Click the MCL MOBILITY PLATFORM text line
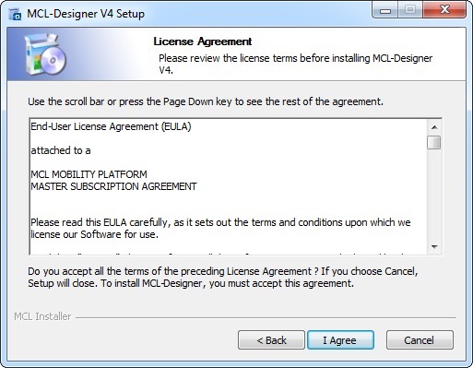This screenshot has height=368, width=473. [x=89, y=174]
